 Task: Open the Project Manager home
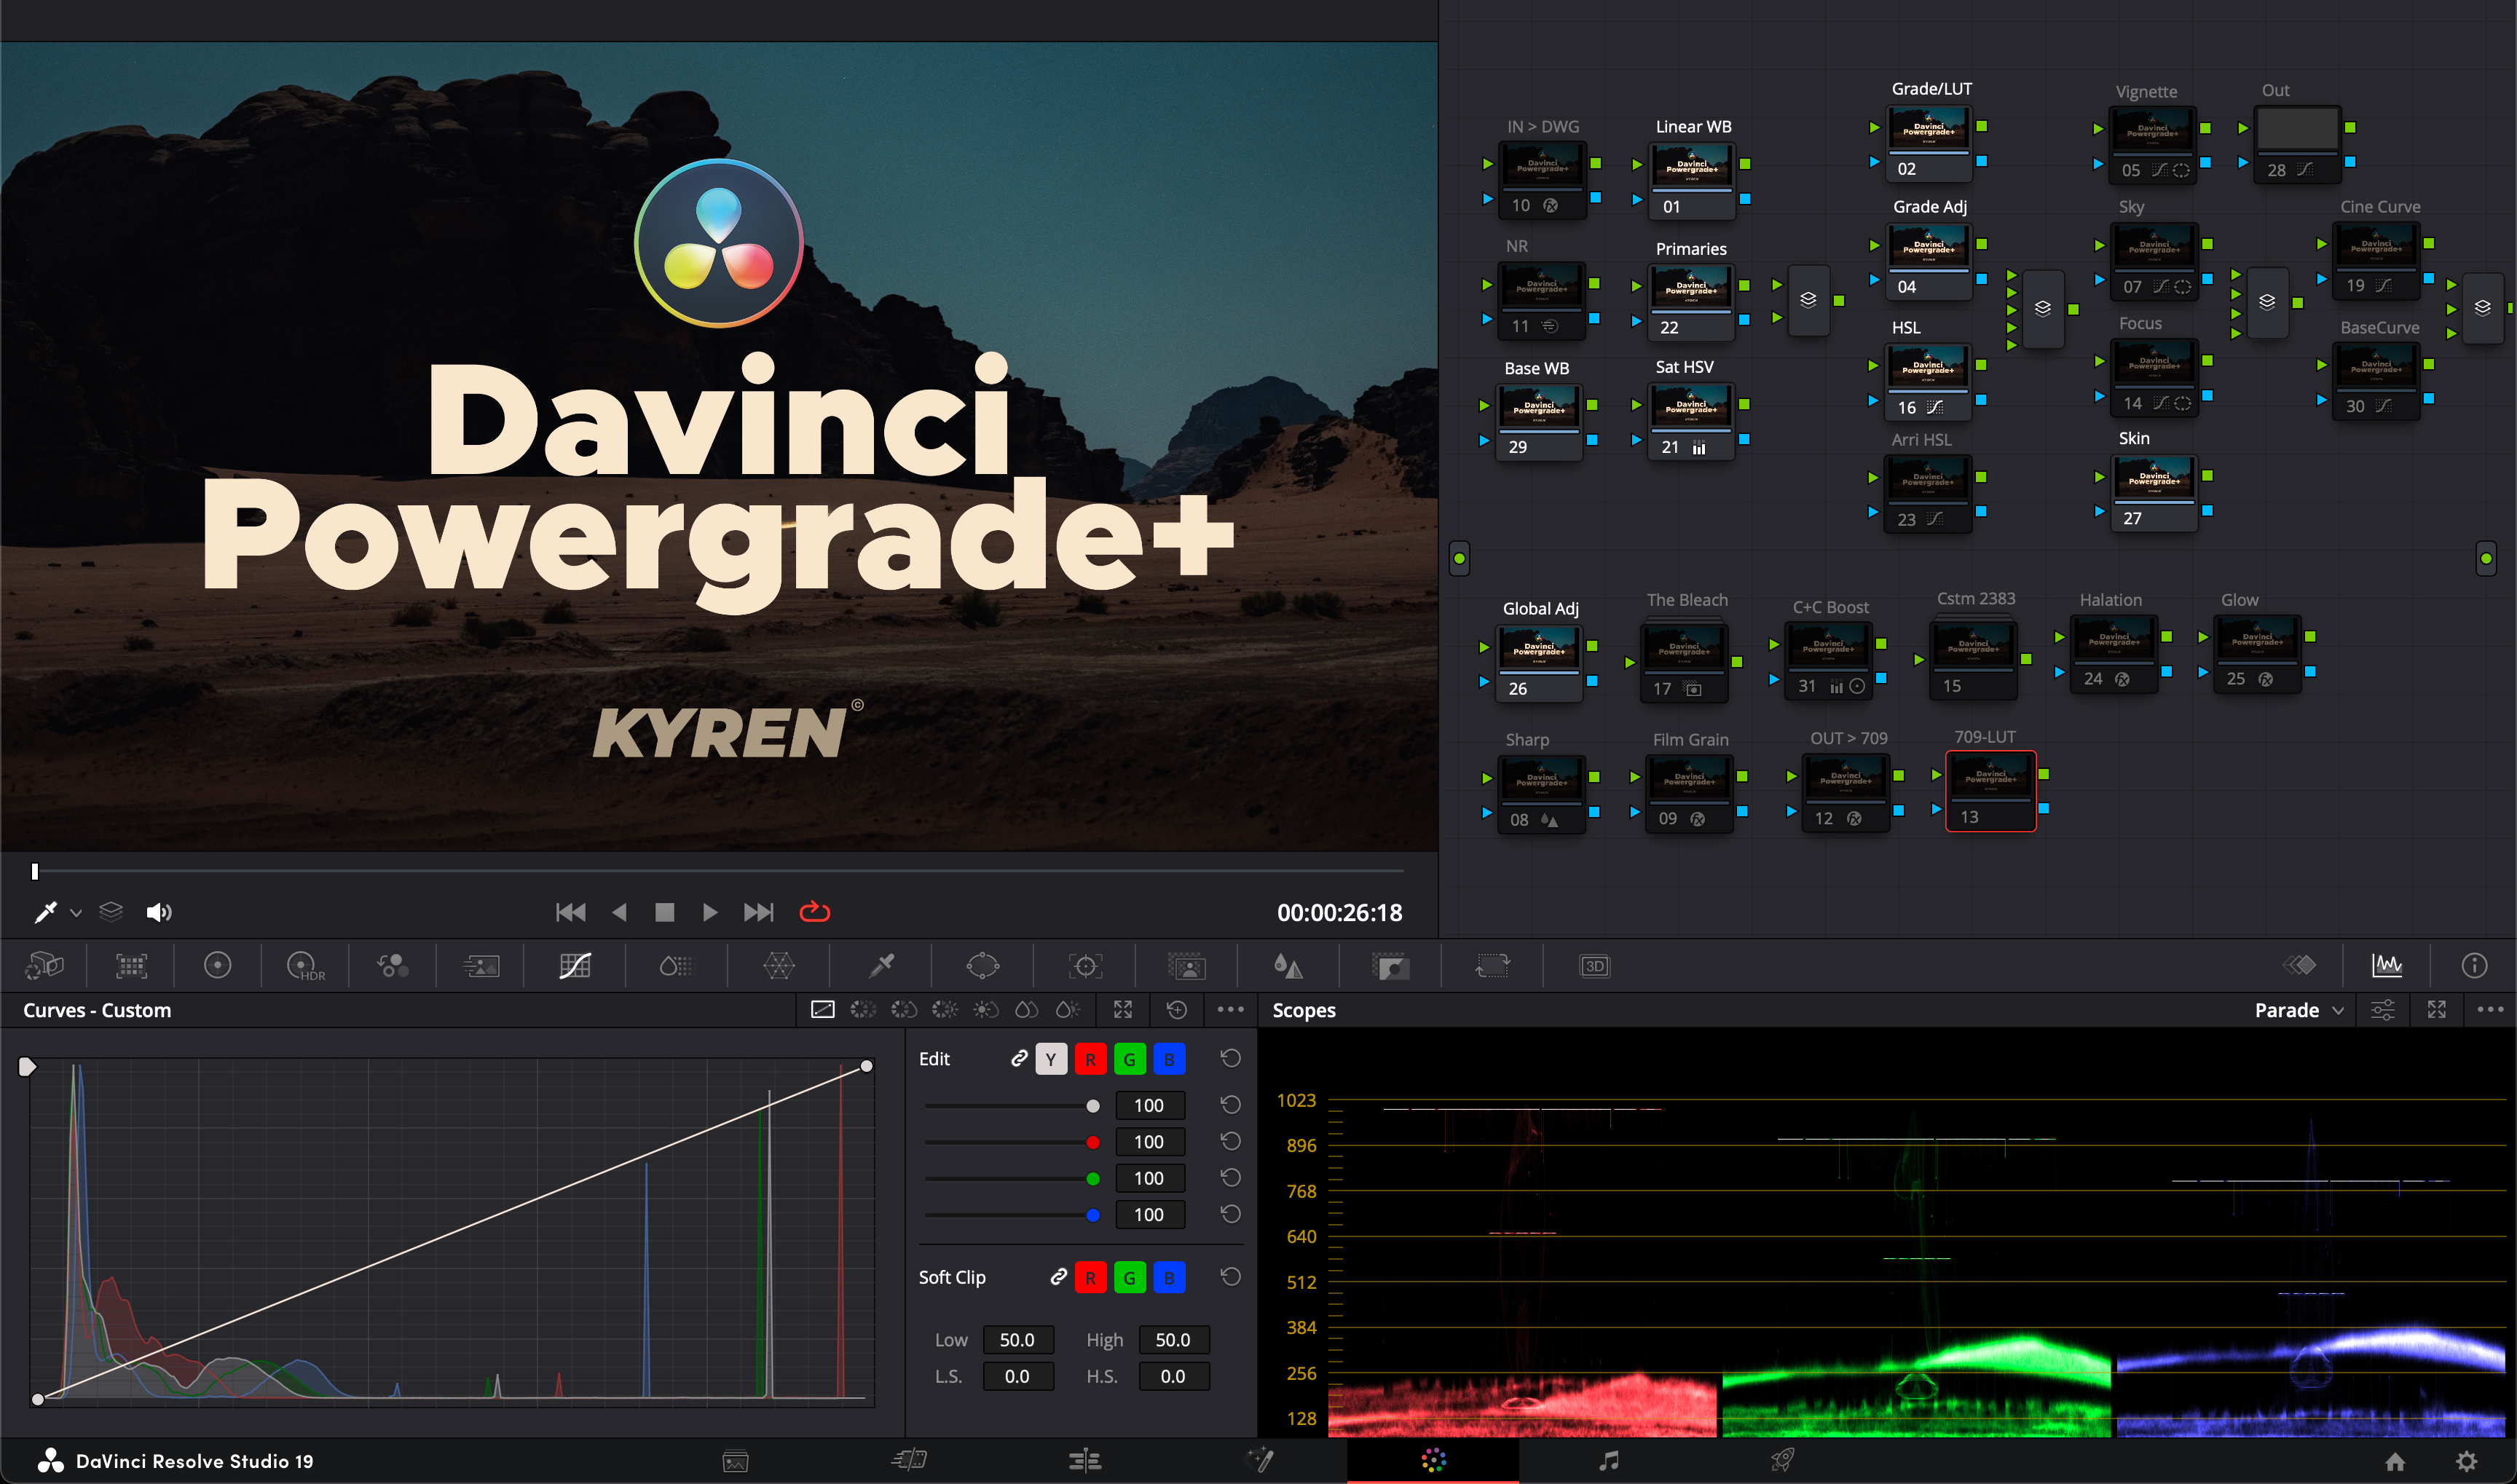pyautogui.click(x=2395, y=1462)
